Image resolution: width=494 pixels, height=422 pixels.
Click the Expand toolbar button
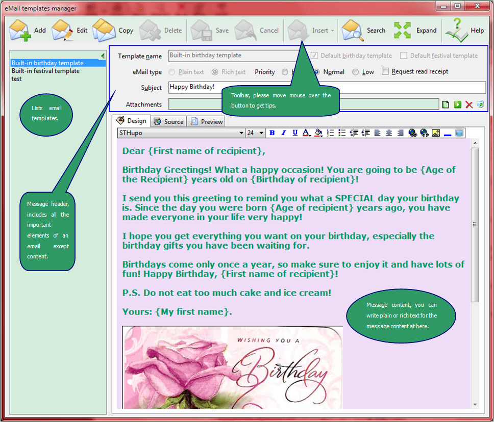(415, 31)
